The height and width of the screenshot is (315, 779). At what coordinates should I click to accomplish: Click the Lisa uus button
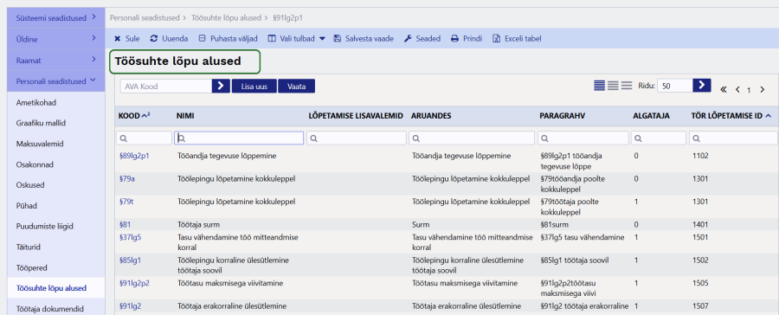[254, 86]
